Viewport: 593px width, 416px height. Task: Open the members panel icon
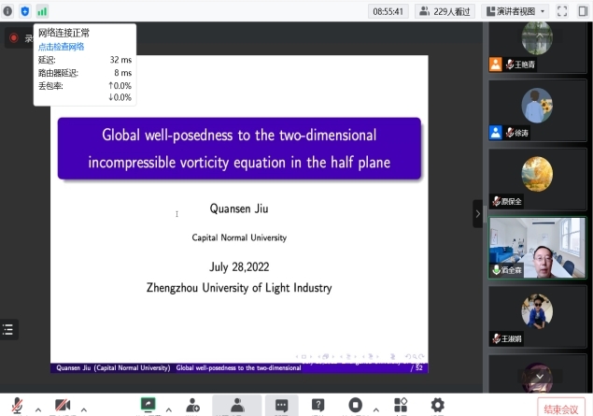click(x=237, y=406)
